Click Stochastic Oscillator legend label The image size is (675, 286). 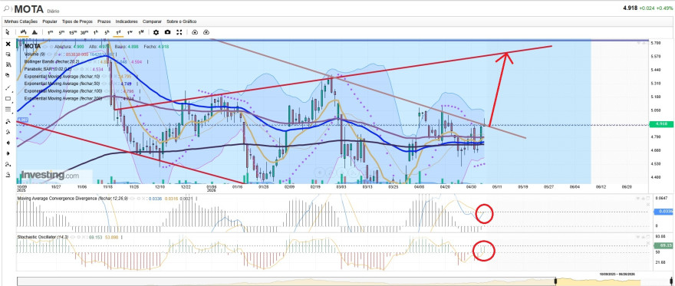42,237
